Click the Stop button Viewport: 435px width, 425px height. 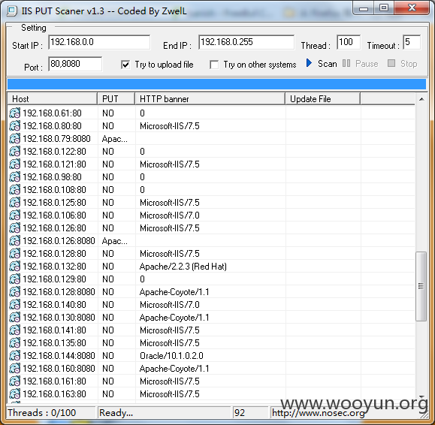[403, 64]
